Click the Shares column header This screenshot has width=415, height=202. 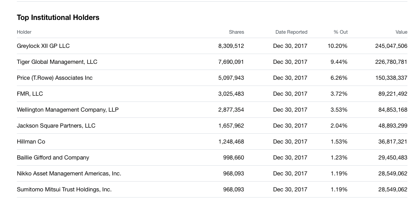tap(236, 32)
